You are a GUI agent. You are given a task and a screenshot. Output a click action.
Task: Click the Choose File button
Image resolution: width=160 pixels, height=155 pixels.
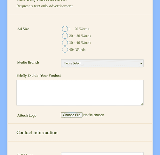click(72, 115)
